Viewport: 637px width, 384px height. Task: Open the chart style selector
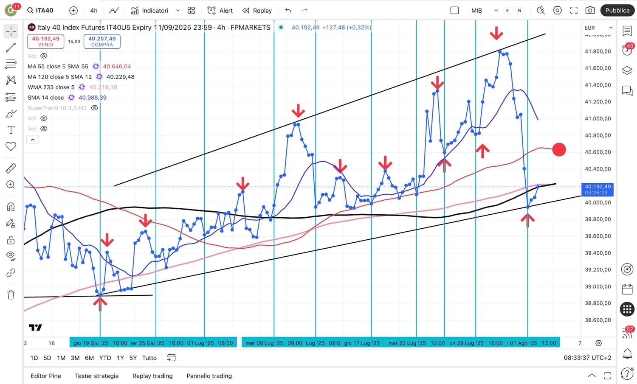point(114,11)
